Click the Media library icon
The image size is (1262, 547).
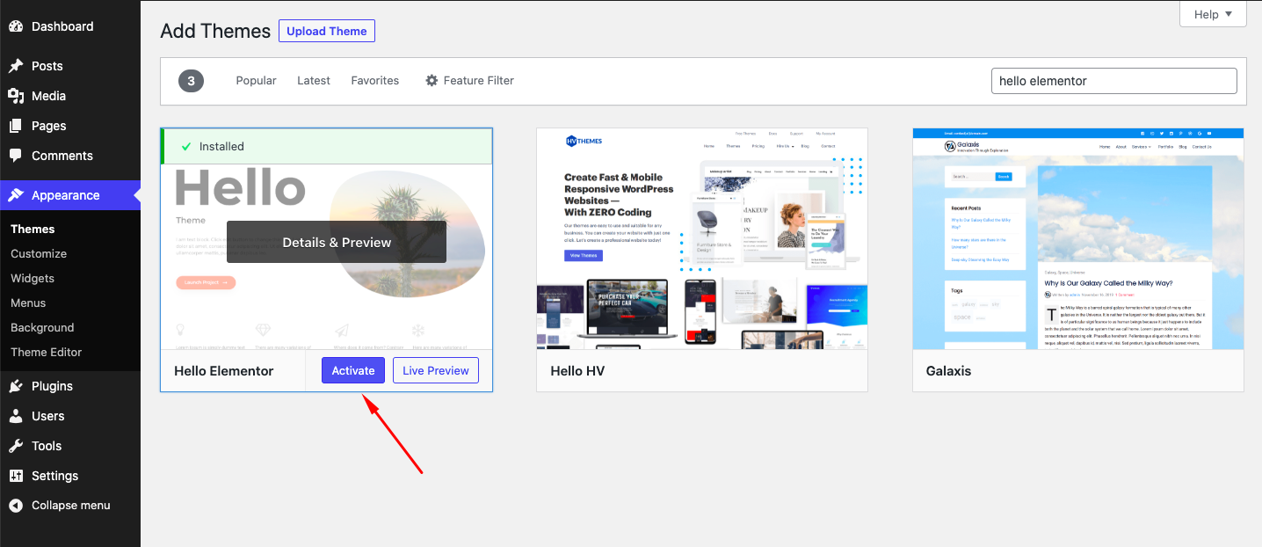[x=16, y=96]
